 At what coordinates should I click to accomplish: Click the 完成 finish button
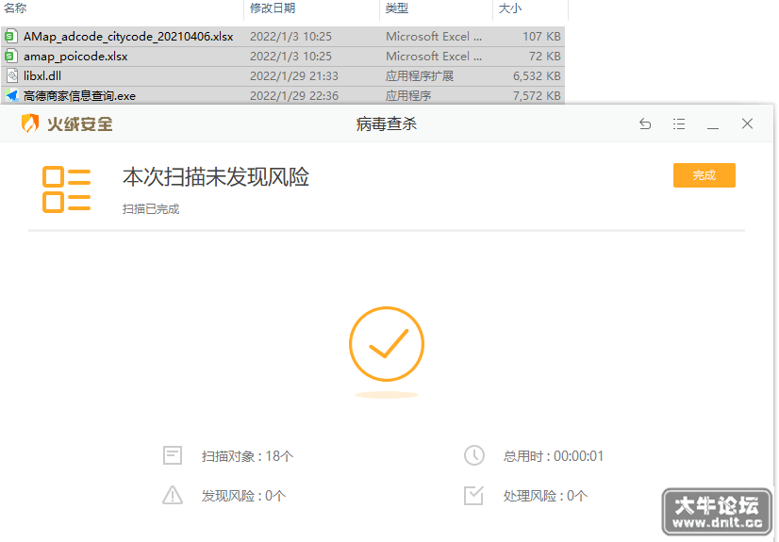tap(704, 175)
